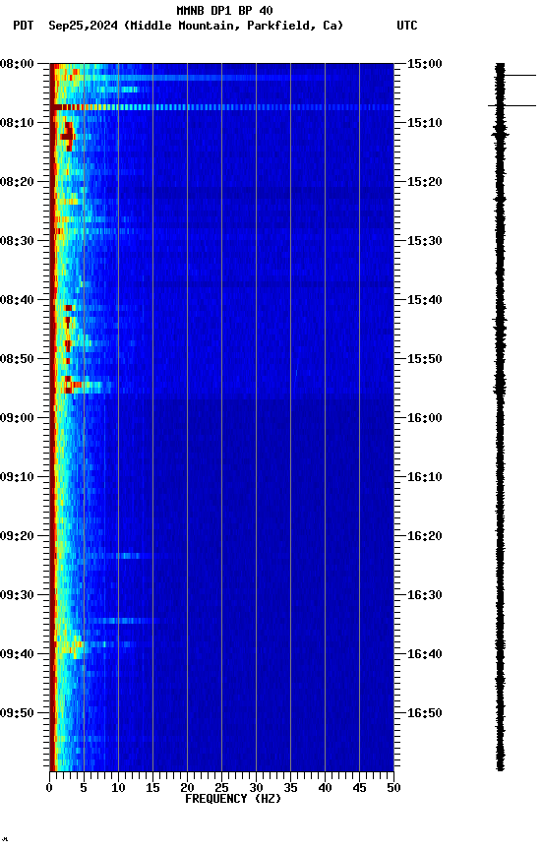The width and height of the screenshot is (543, 850).
Task: Click the 25 Hz frequency axis label
Action: [221, 788]
